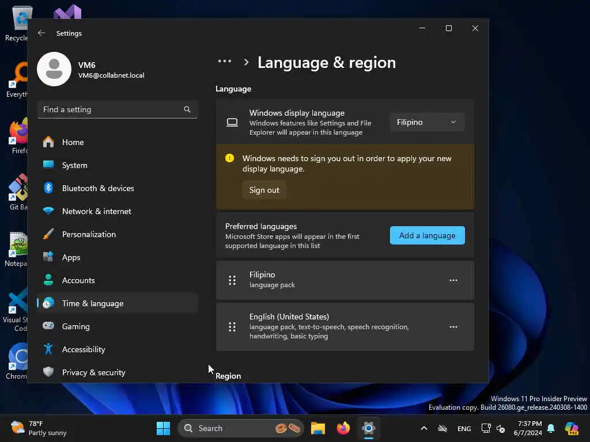
Task: Click the drag handle for Filipino
Action: pyautogui.click(x=232, y=280)
